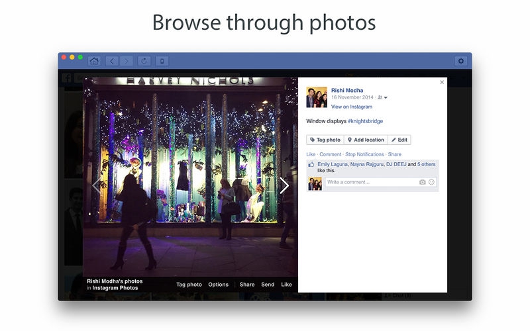
Task: Click the Home icon in the toolbar
Action: (x=94, y=61)
